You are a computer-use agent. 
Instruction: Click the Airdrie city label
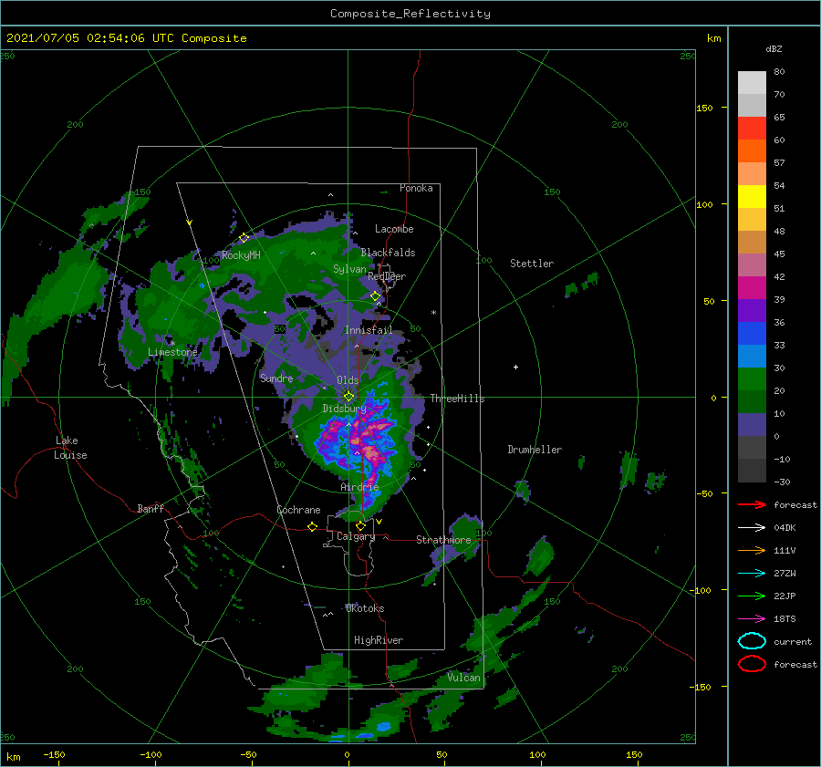pos(359,487)
